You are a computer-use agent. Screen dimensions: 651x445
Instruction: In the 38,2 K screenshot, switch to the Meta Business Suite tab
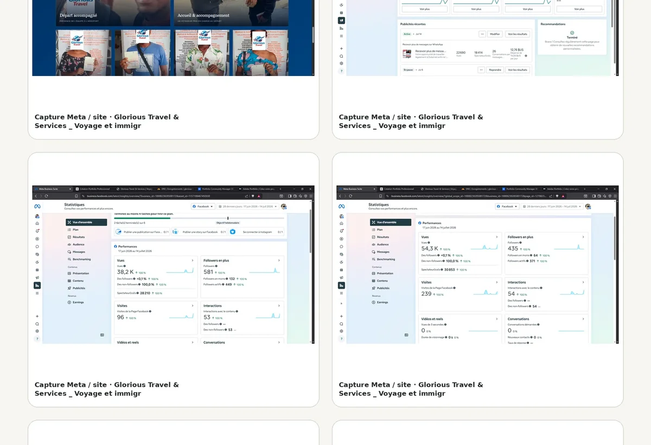(53, 189)
